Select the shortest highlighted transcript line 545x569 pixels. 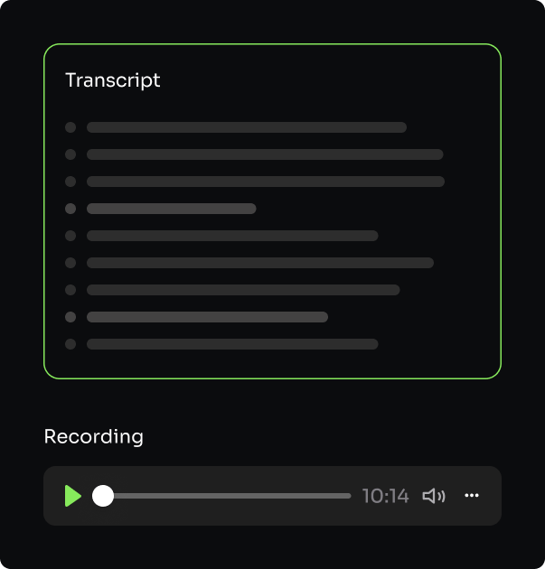click(x=172, y=209)
